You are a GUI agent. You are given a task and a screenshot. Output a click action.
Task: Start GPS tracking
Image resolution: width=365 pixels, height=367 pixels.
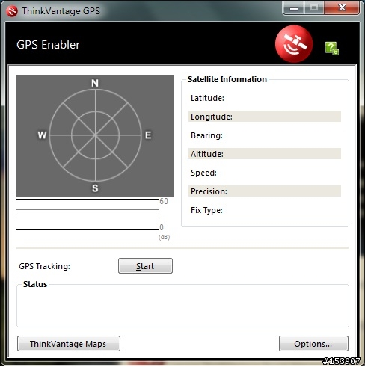click(x=145, y=266)
